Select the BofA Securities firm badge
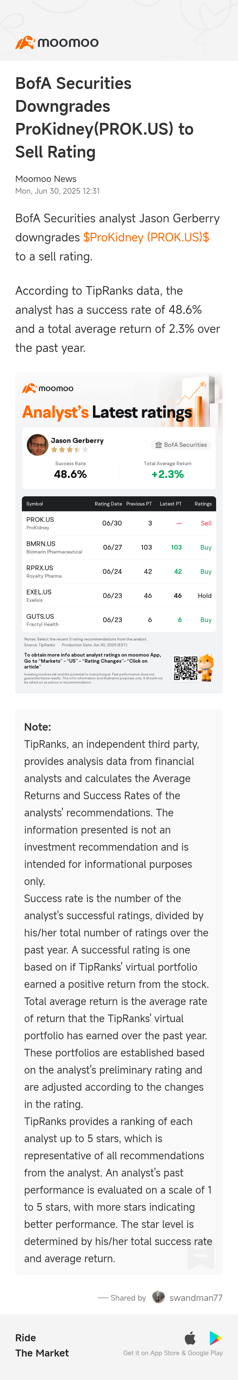Image resolution: width=238 pixels, height=1380 pixels. (181, 445)
